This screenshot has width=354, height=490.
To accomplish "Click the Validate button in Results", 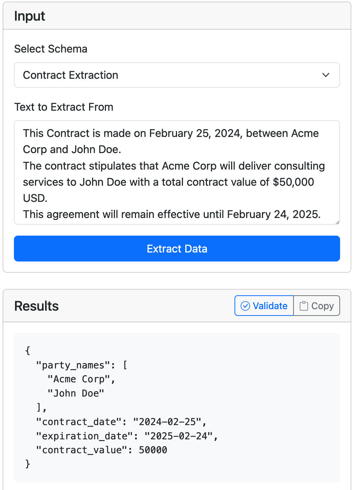I will pyautogui.click(x=264, y=306).
